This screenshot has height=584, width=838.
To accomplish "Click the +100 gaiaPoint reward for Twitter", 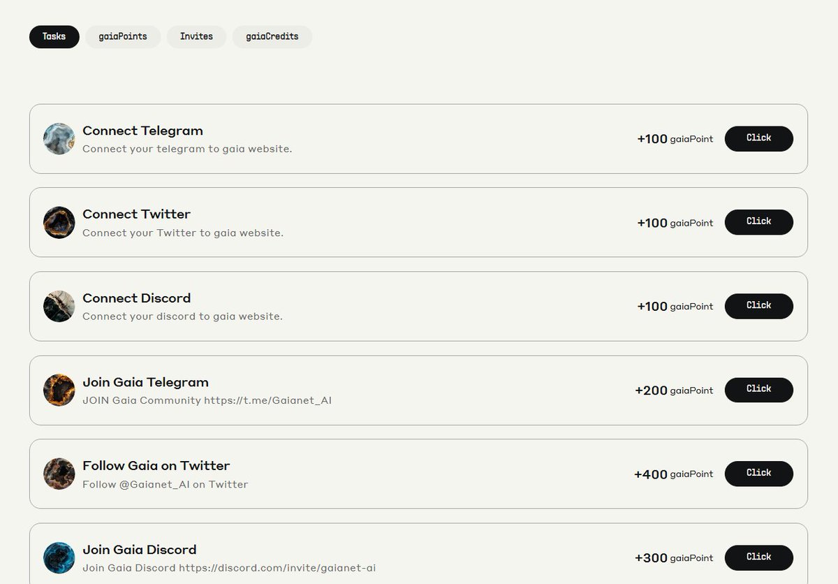I will (675, 223).
